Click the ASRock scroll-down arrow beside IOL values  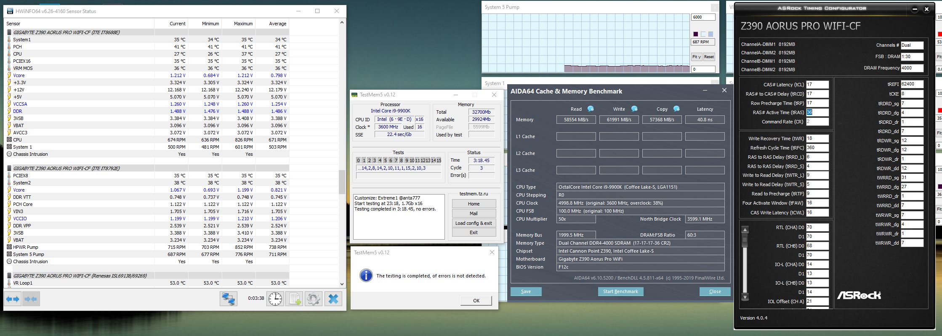click(x=745, y=297)
